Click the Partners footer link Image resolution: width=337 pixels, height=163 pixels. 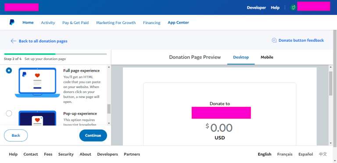132,154
